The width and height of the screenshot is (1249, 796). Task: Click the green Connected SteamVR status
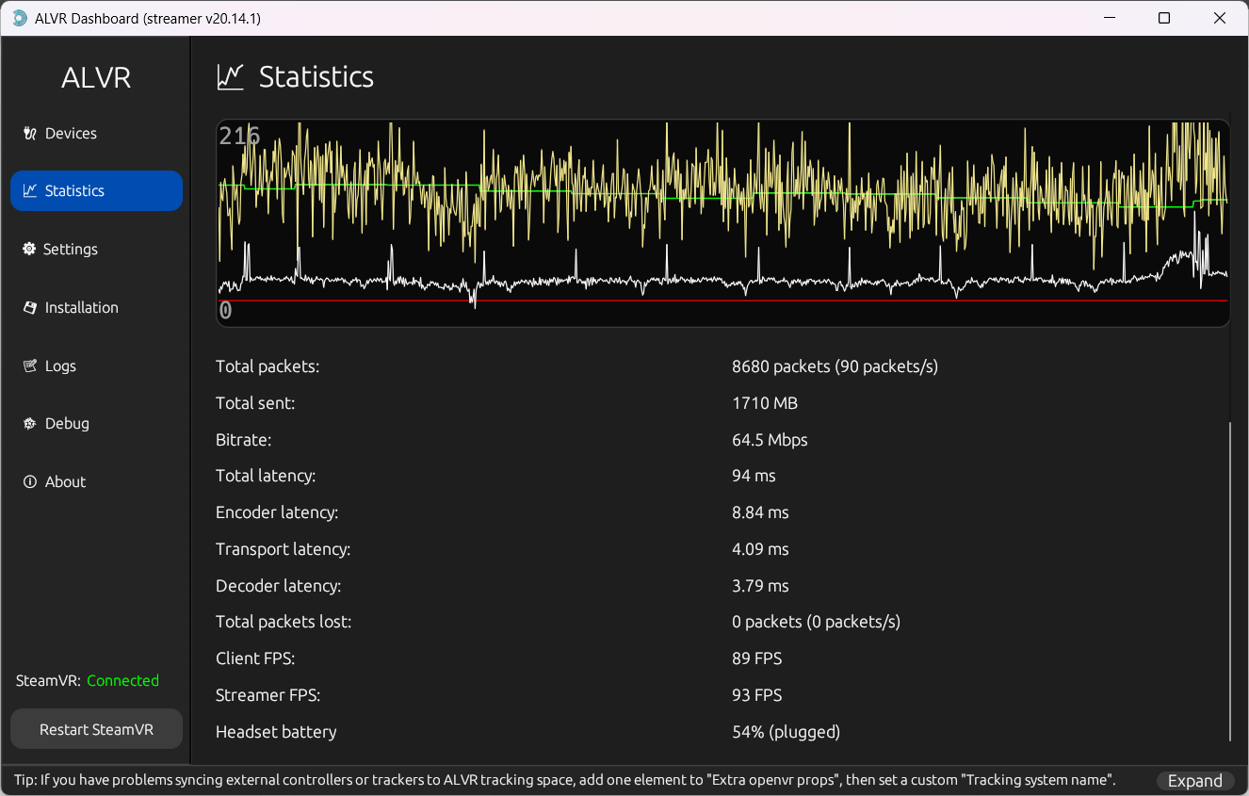pos(122,681)
